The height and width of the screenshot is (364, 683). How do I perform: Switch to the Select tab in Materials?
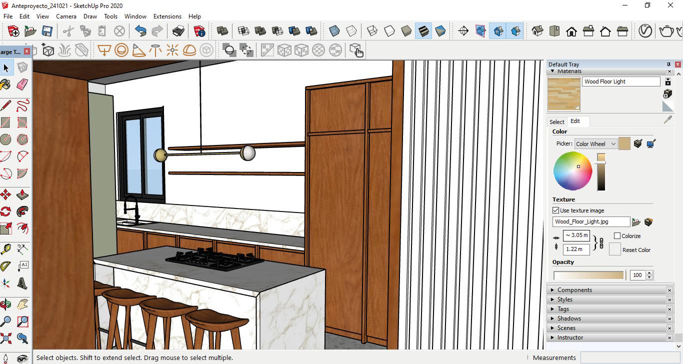click(556, 121)
